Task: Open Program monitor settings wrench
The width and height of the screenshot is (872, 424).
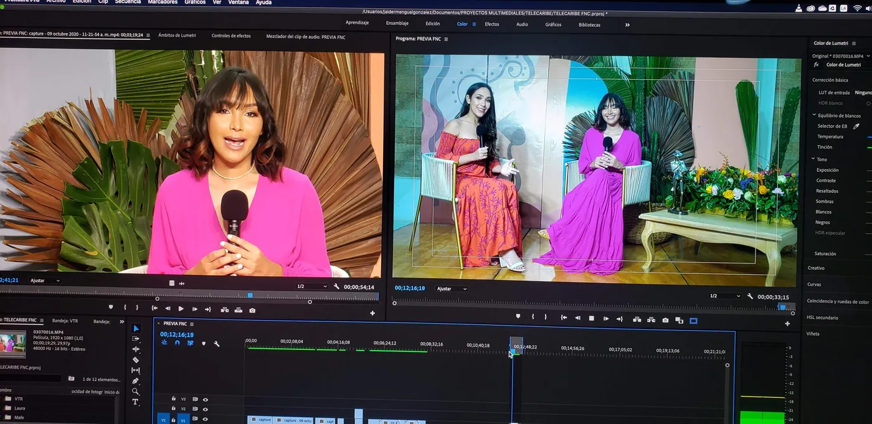Action: pos(750,296)
